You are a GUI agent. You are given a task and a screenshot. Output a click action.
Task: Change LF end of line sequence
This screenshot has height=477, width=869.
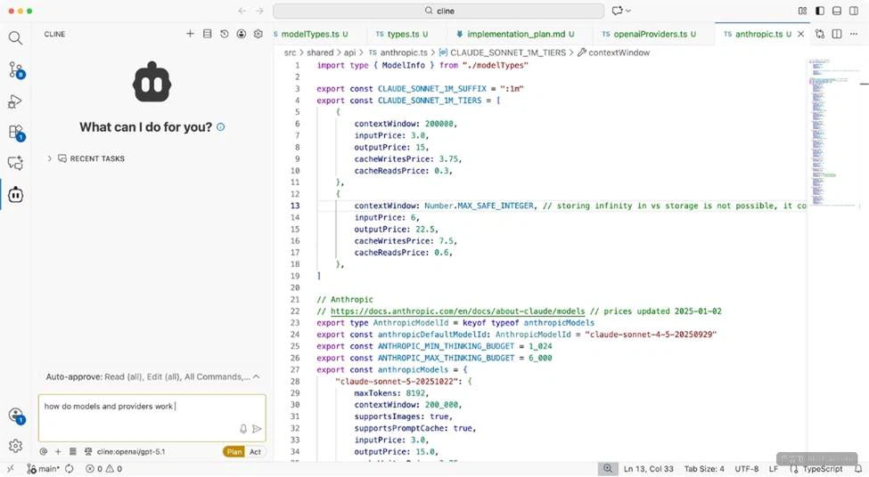tap(773, 469)
